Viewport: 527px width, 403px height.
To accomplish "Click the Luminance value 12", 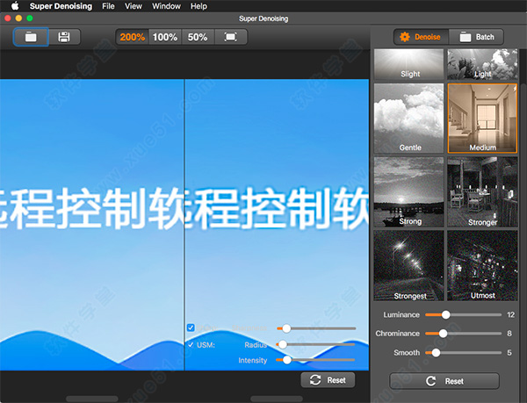I will pos(510,314).
